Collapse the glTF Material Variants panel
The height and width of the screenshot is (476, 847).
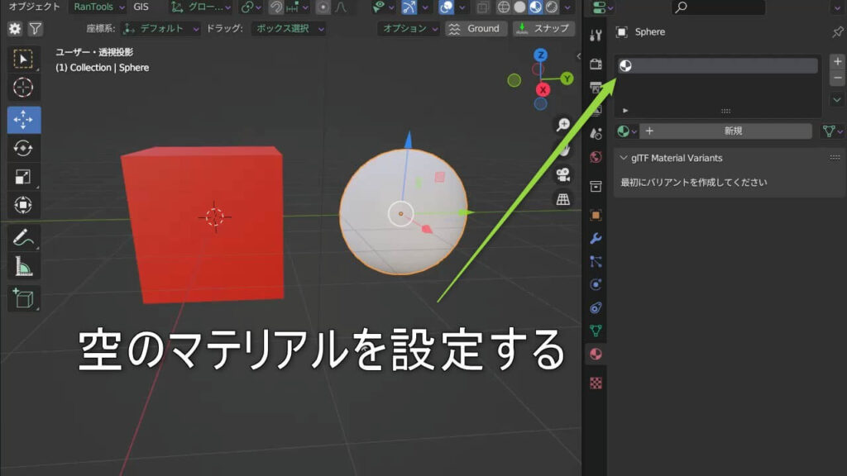pyautogui.click(x=624, y=158)
